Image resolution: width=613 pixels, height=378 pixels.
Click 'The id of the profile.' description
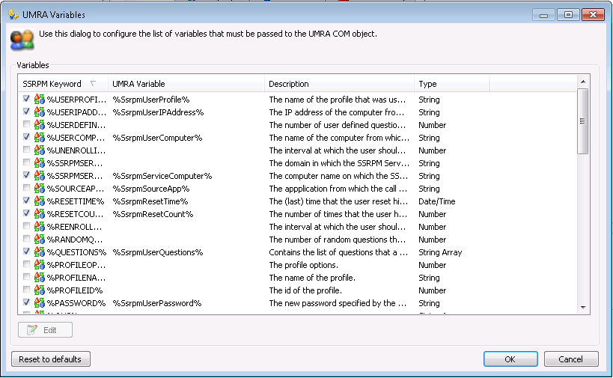pos(305,290)
